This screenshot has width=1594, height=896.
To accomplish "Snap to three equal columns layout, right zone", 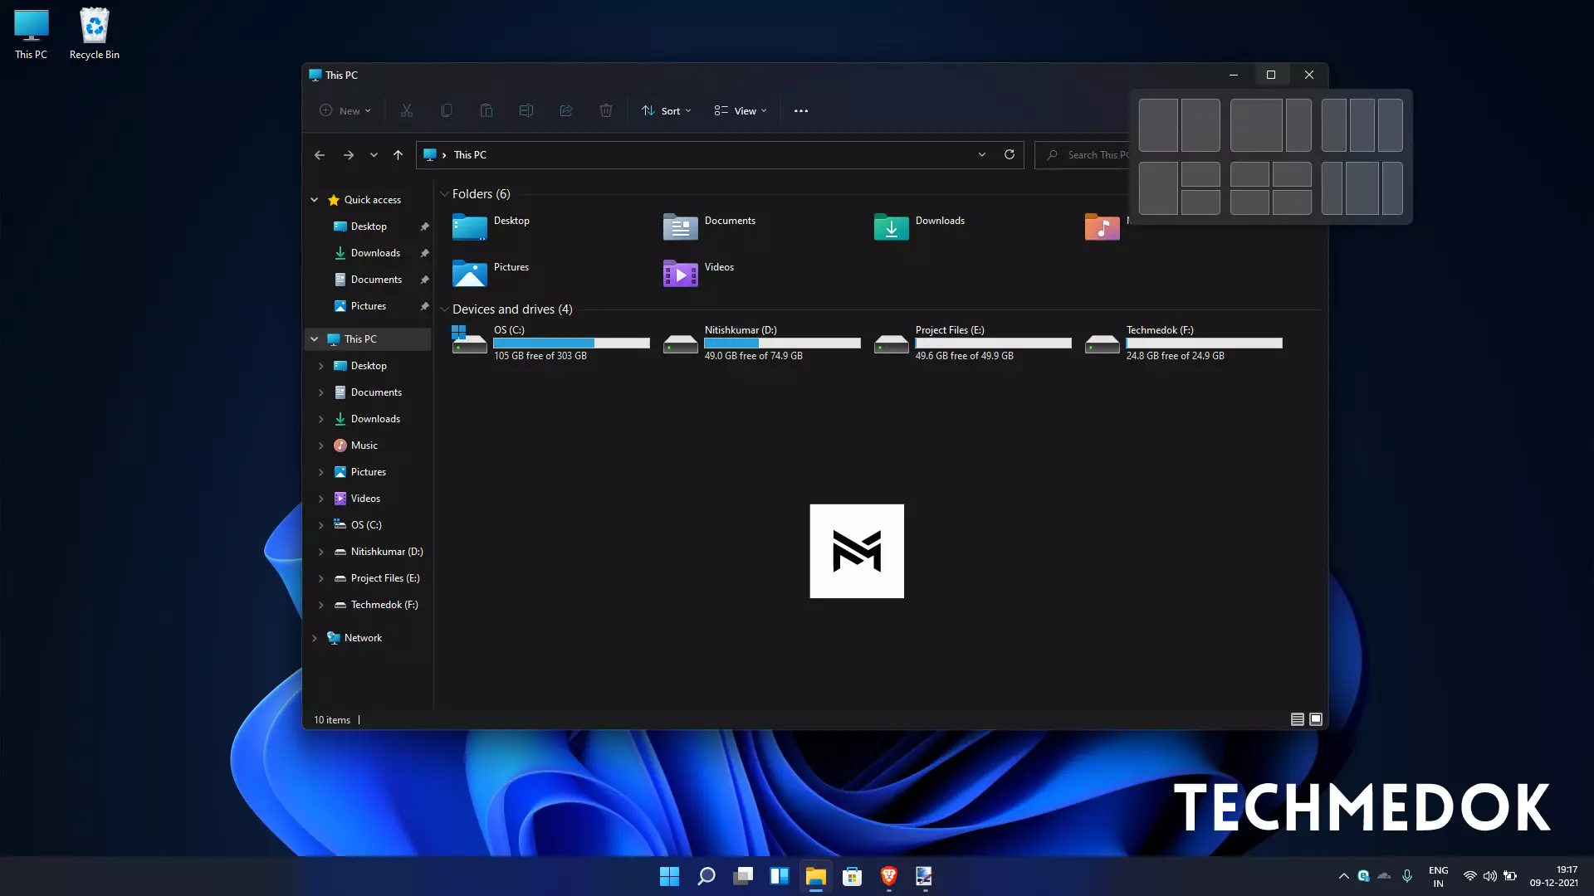I will (1391, 125).
